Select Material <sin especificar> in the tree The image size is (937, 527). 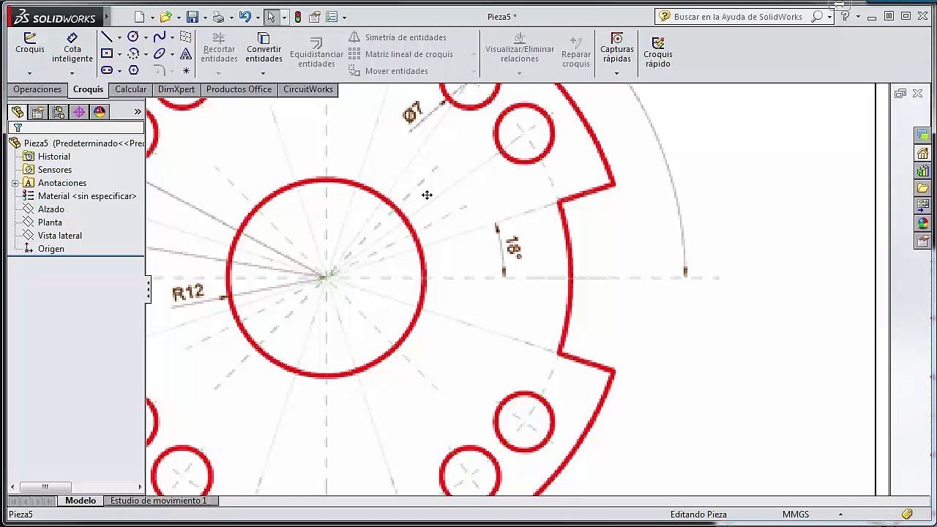click(x=80, y=196)
